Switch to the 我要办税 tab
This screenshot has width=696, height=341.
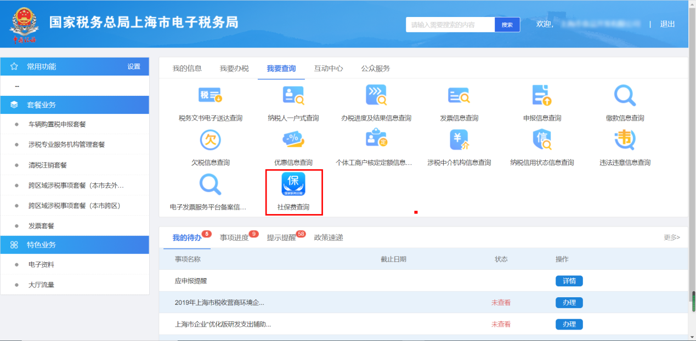(234, 68)
